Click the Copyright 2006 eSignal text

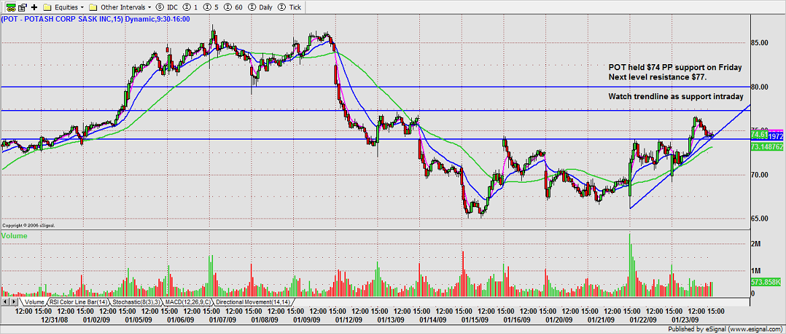[28, 225]
